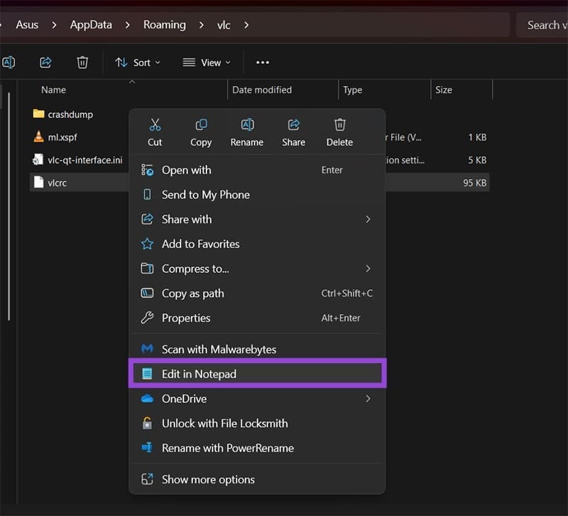Select Scan with Malwarebytes
568x516 pixels.
click(x=219, y=349)
